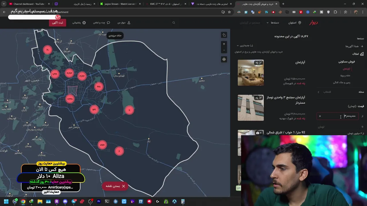Close the map view
The width and height of the screenshot is (367, 206).
115,186
